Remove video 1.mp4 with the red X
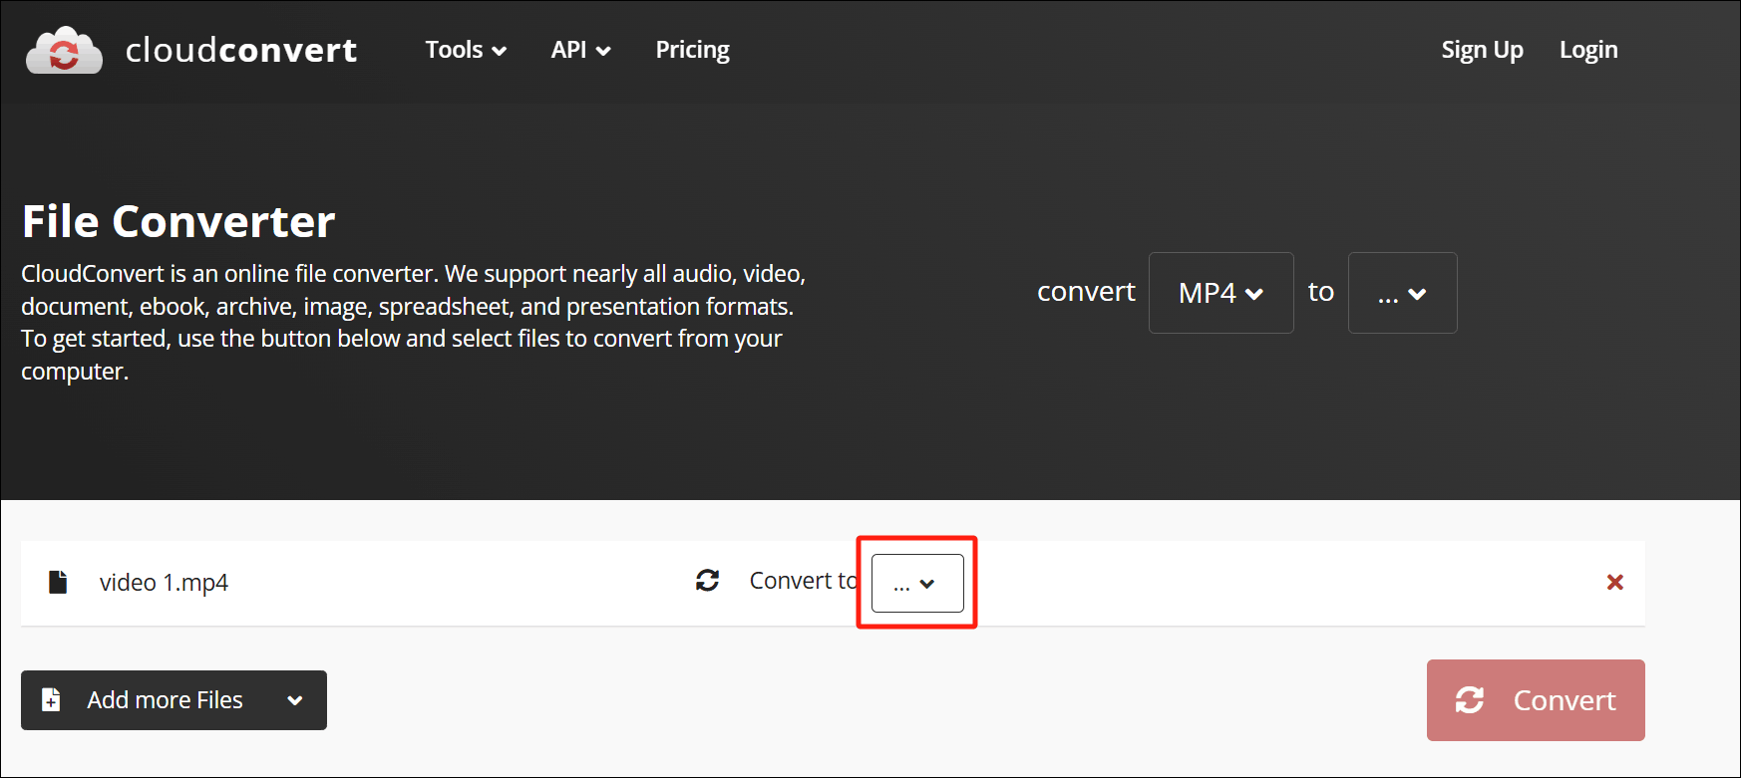The height and width of the screenshot is (778, 1741). 1615,582
